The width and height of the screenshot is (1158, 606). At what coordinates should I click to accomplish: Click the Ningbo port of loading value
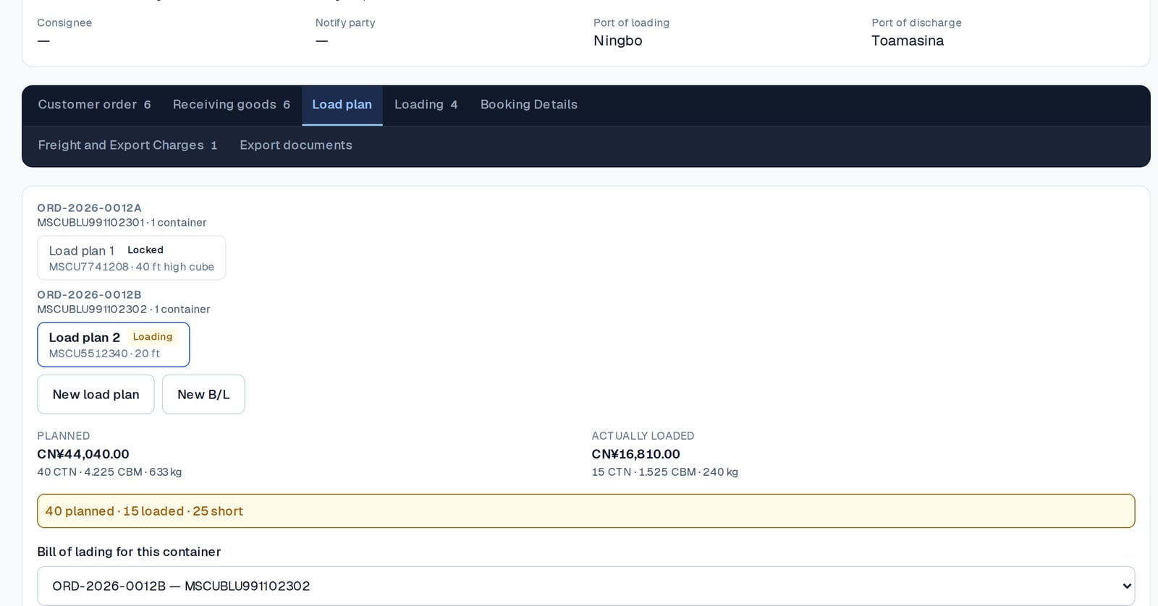click(617, 41)
